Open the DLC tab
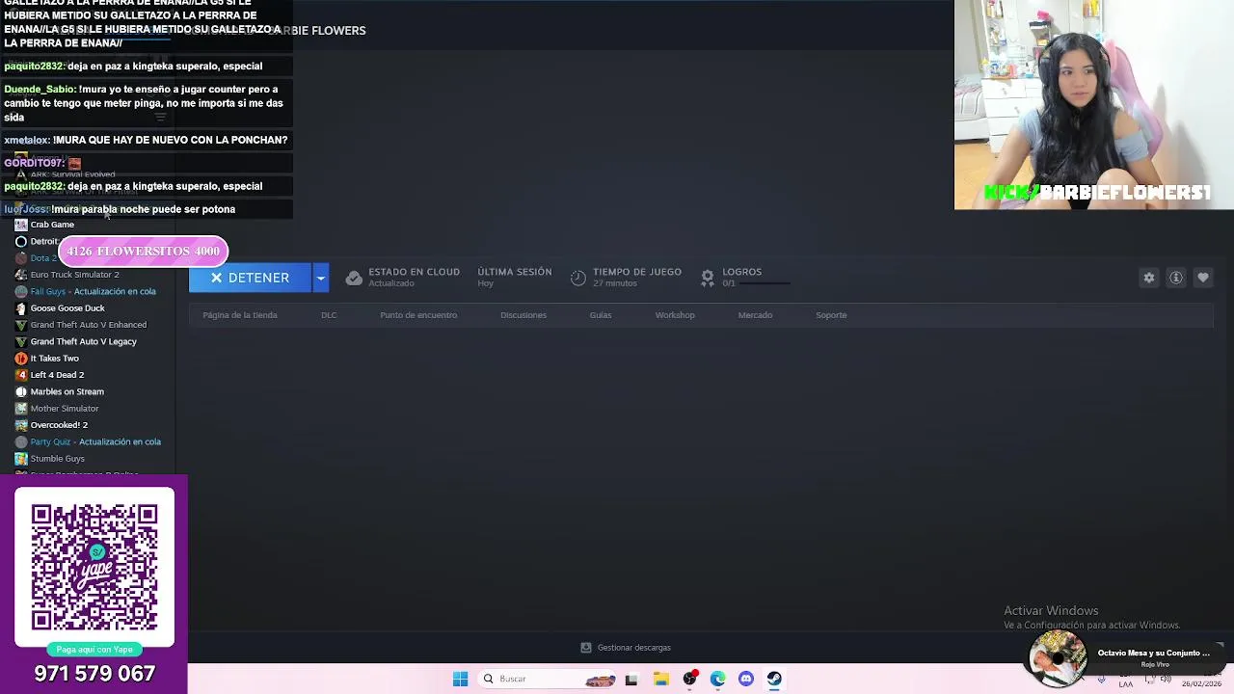 [x=329, y=315]
